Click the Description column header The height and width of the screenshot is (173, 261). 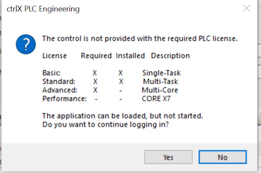[x=170, y=55]
